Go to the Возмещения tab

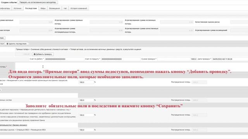click(x=55, y=8)
